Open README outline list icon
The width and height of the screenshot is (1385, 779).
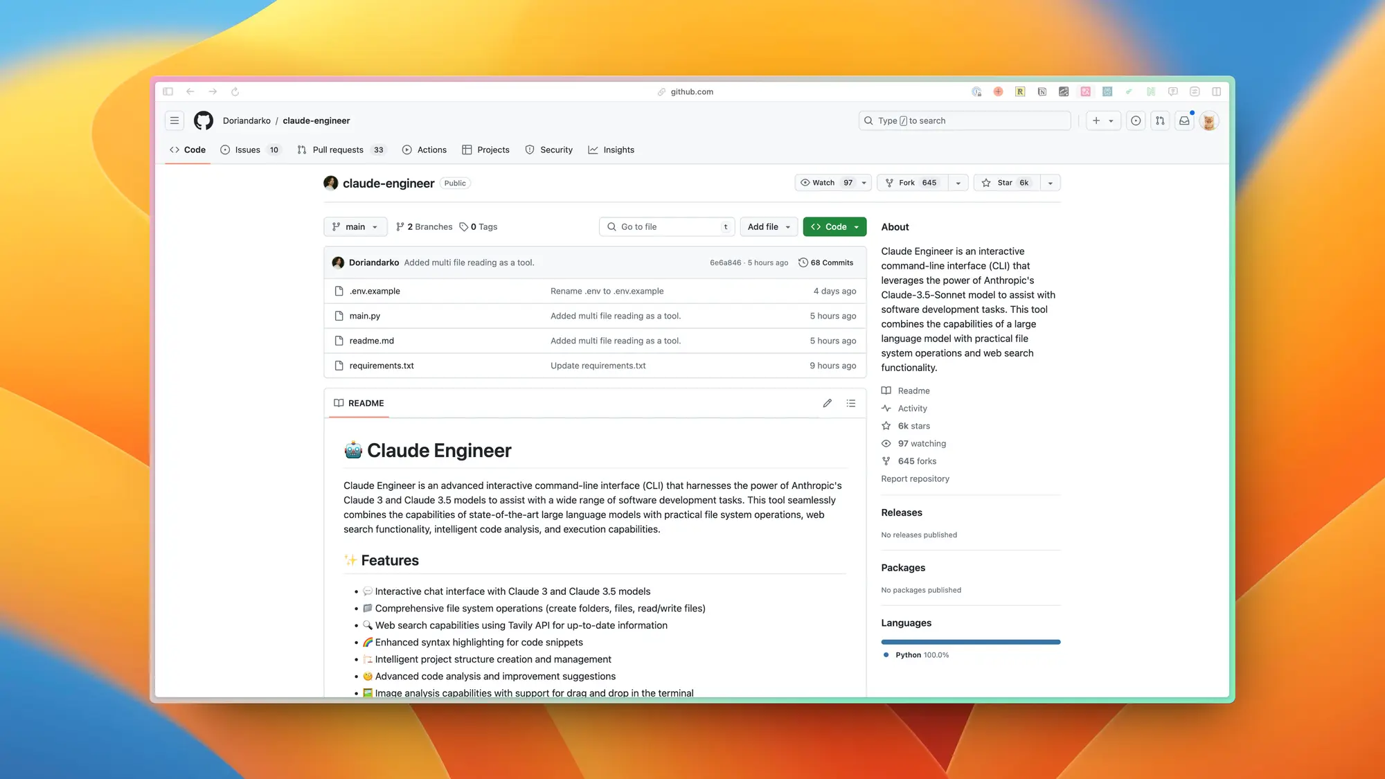click(x=851, y=403)
